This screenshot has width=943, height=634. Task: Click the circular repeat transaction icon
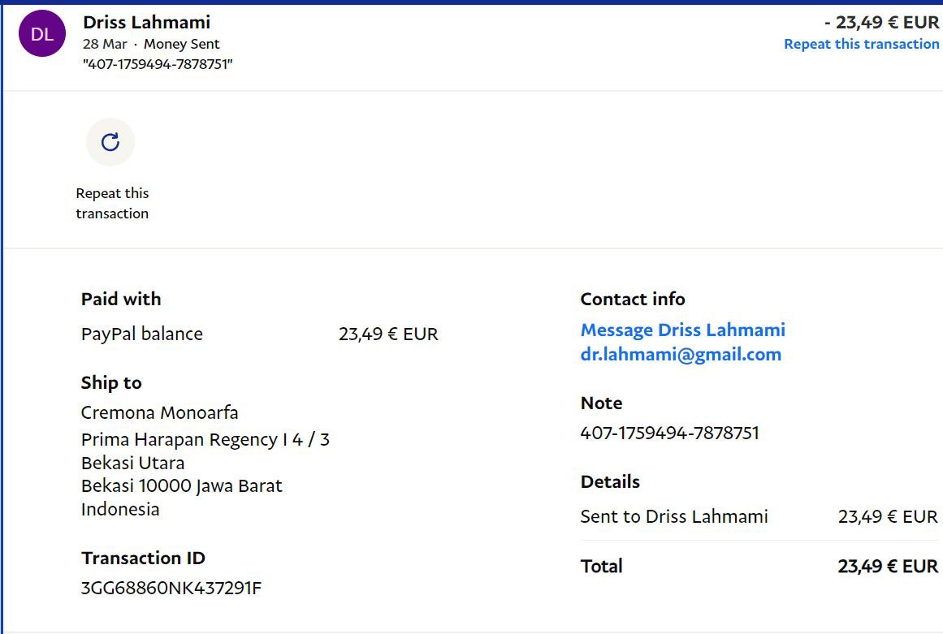click(110, 142)
